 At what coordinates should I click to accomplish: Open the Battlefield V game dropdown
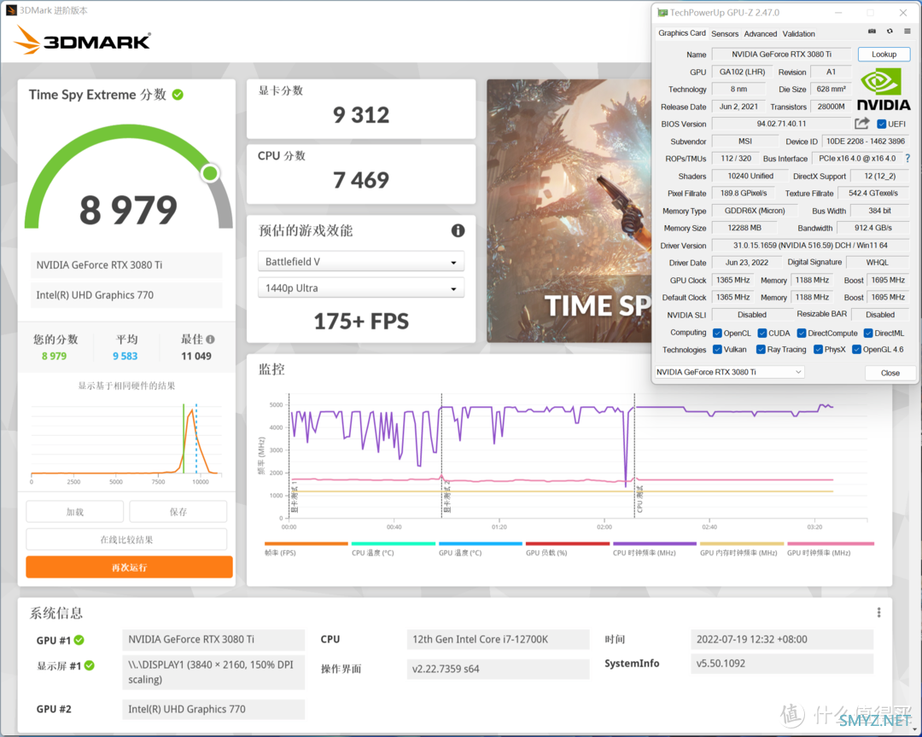click(361, 262)
